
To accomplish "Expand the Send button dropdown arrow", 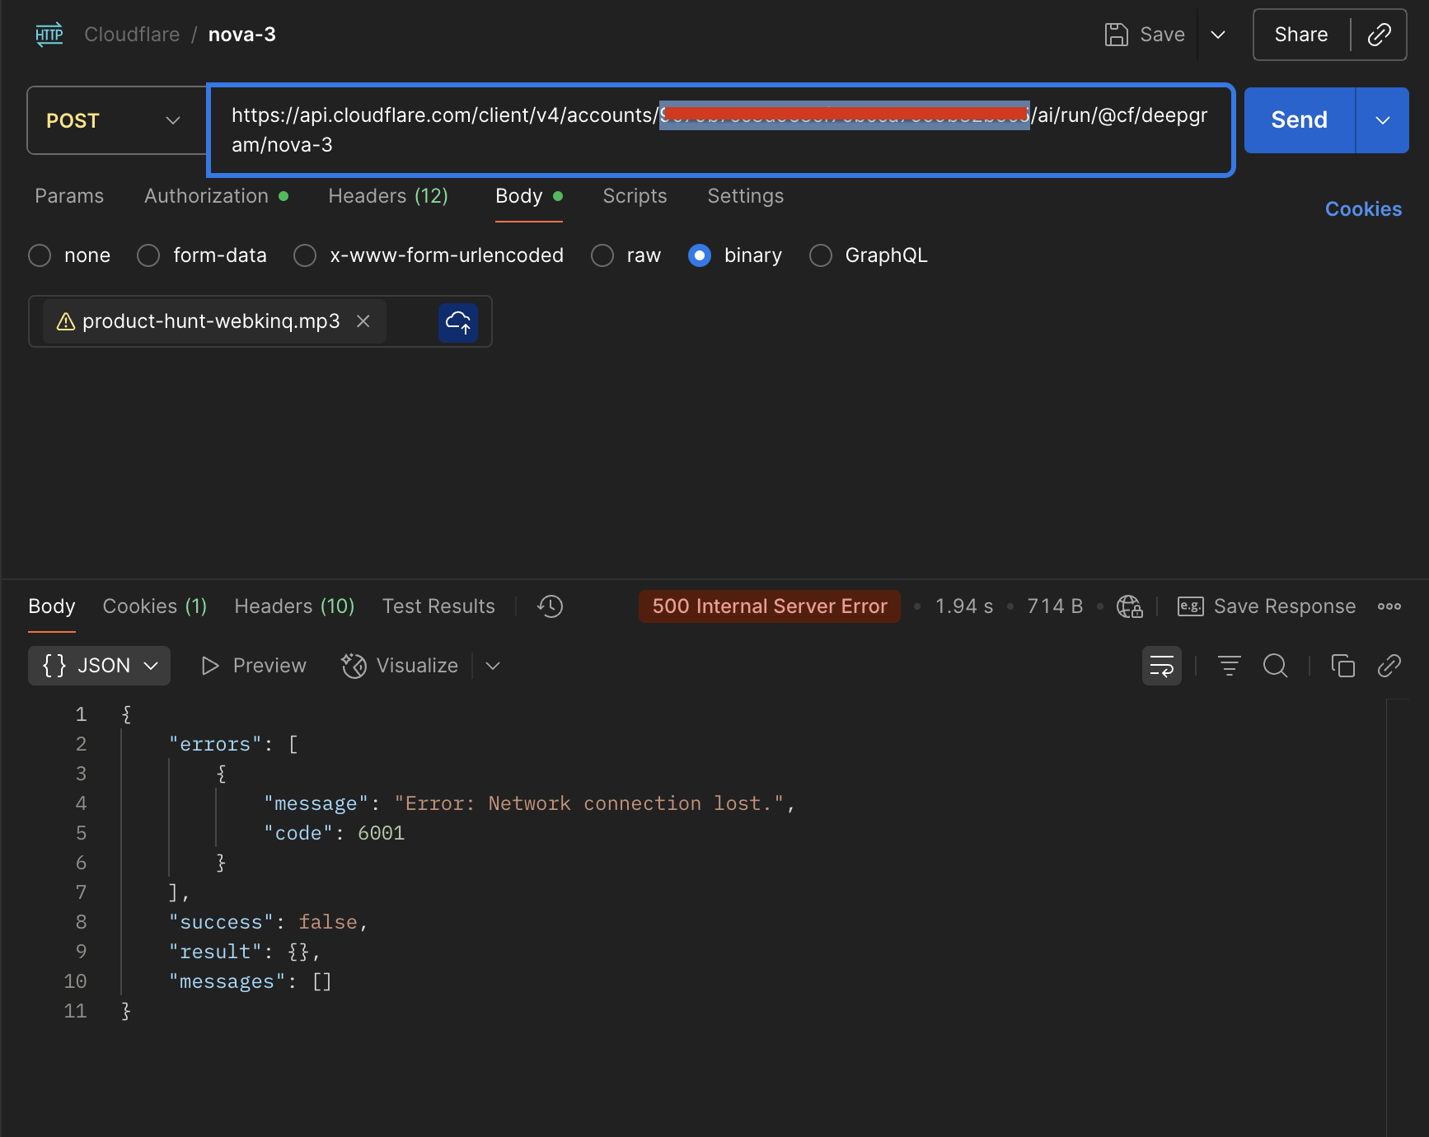I will [1382, 120].
